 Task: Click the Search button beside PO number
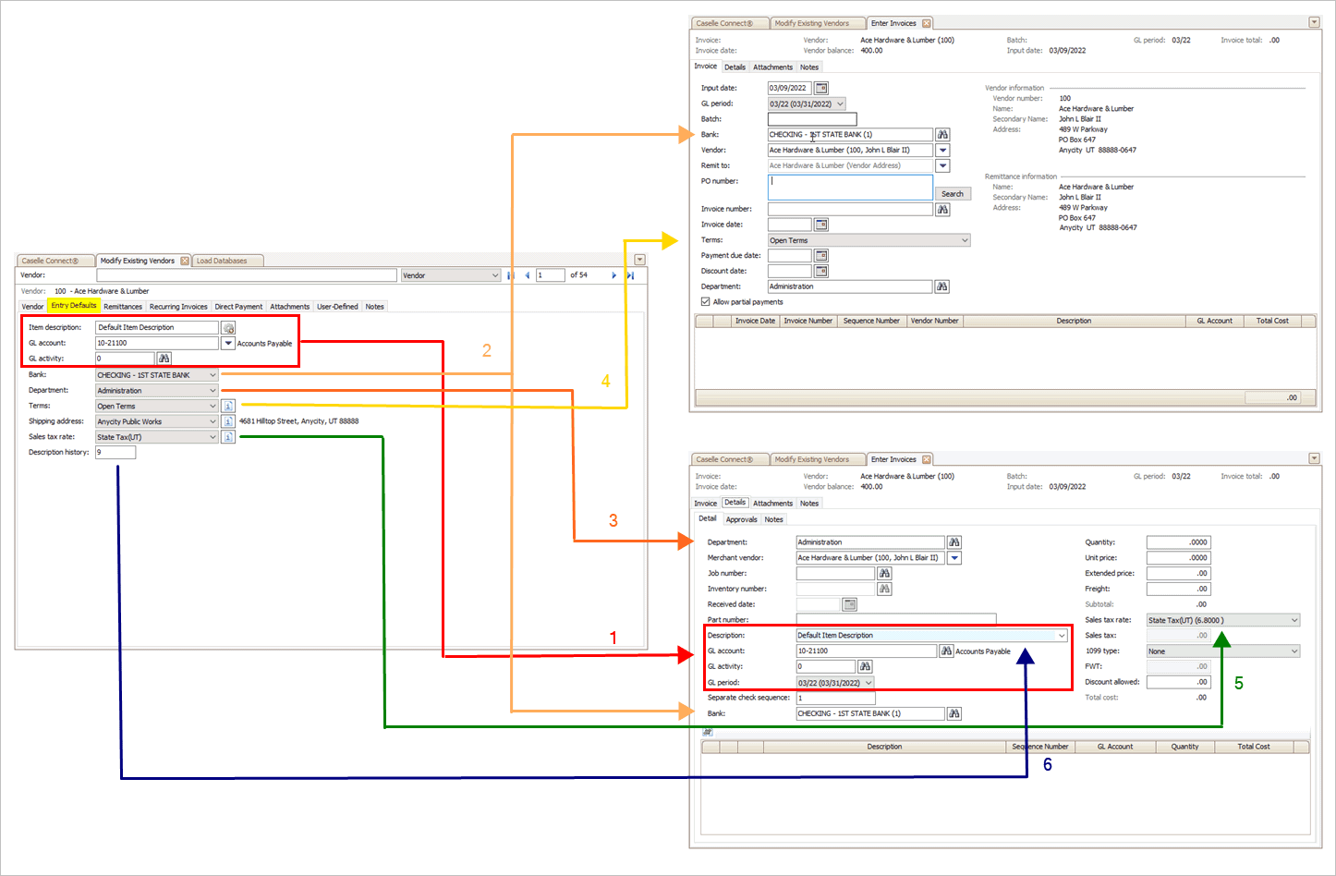[x=952, y=194]
